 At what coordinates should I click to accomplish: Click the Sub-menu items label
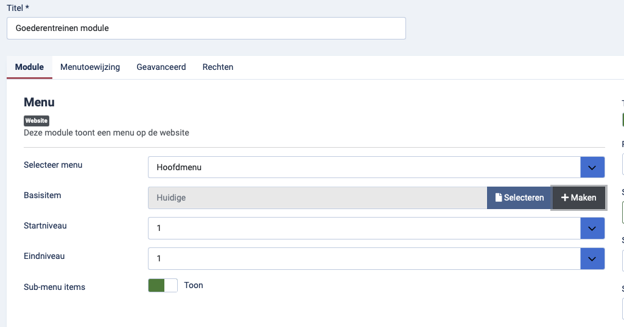54,287
